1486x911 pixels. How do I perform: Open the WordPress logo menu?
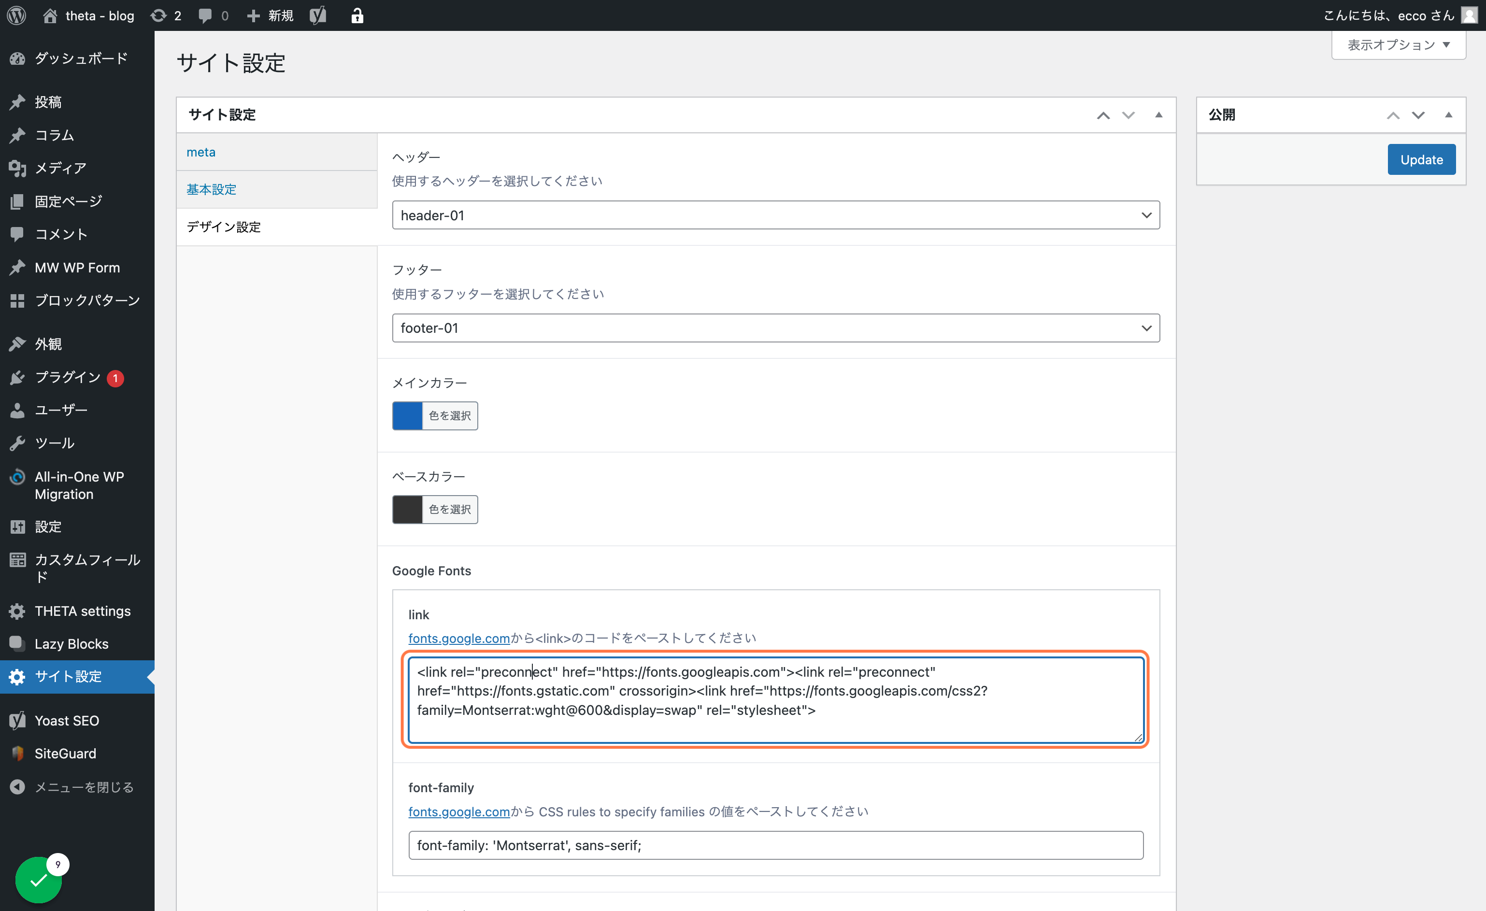click(16, 15)
